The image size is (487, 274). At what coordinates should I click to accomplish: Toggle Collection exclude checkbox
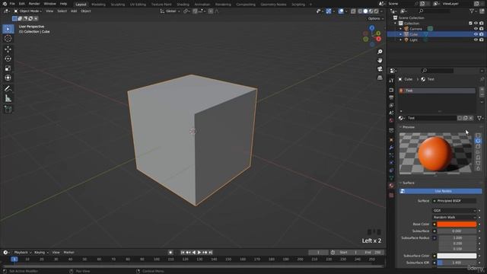click(470, 24)
